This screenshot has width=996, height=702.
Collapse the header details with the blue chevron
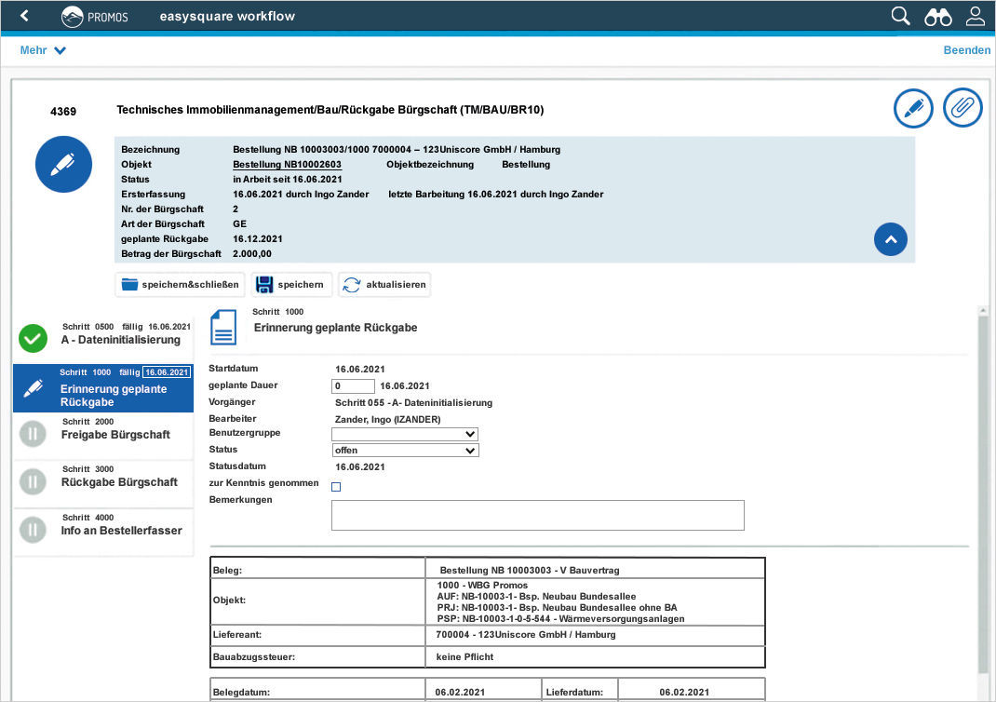(891, 239)
